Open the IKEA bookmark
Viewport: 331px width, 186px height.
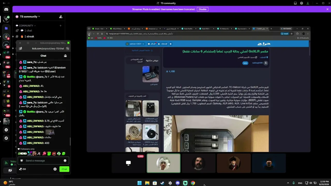click(x=110, y=38)
